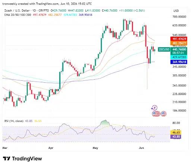
Task: Click the C440.76000 close value in header
Action: coord(110,10)
